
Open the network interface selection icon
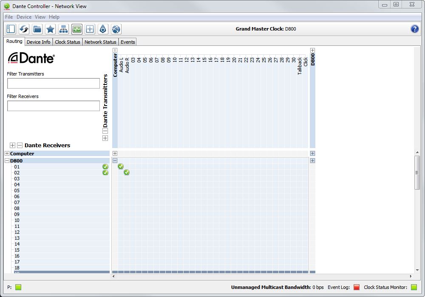63,29
